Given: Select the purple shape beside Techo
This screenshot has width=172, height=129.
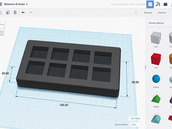Looking at the screenshot, I should click(171, 100).
